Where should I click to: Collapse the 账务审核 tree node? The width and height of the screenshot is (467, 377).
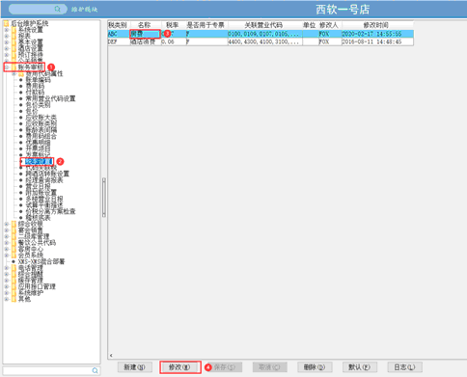(7, 67)
